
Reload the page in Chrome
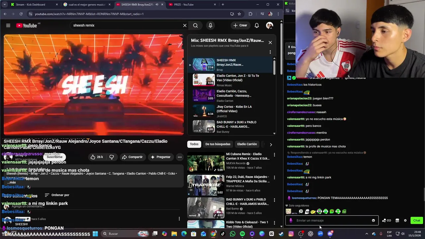point(21,14)
